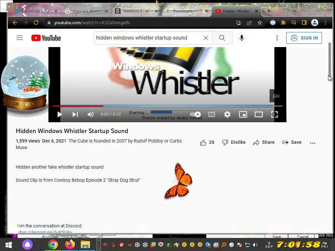Screen dimensions: 335x251
Task: Mute the video player volume
Action: pos(91,114)
